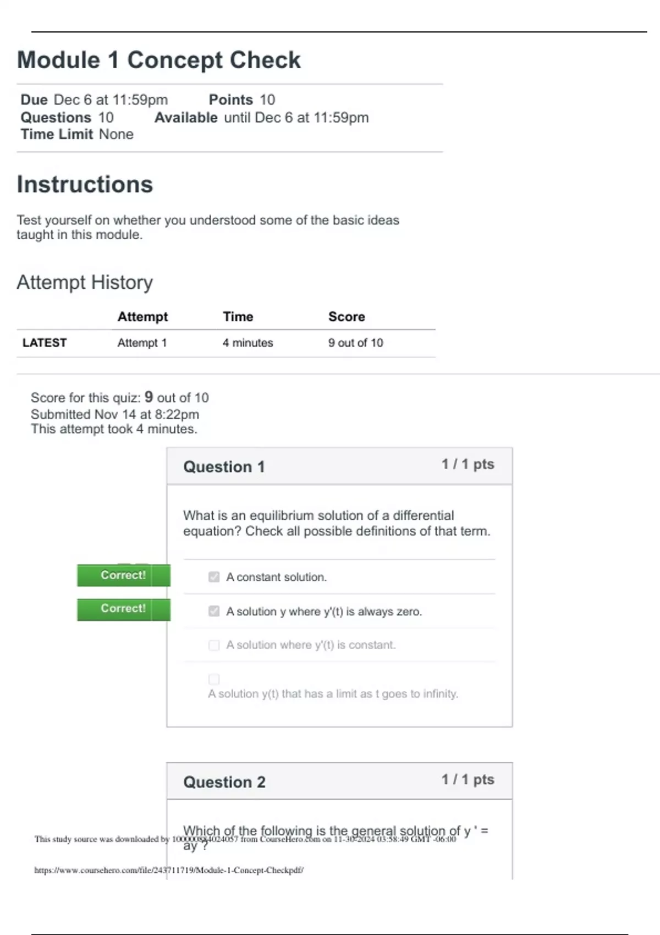Click the second green Correct! badge
The image size is (660, 935).
pyautogui.click(x=123, y=609)
